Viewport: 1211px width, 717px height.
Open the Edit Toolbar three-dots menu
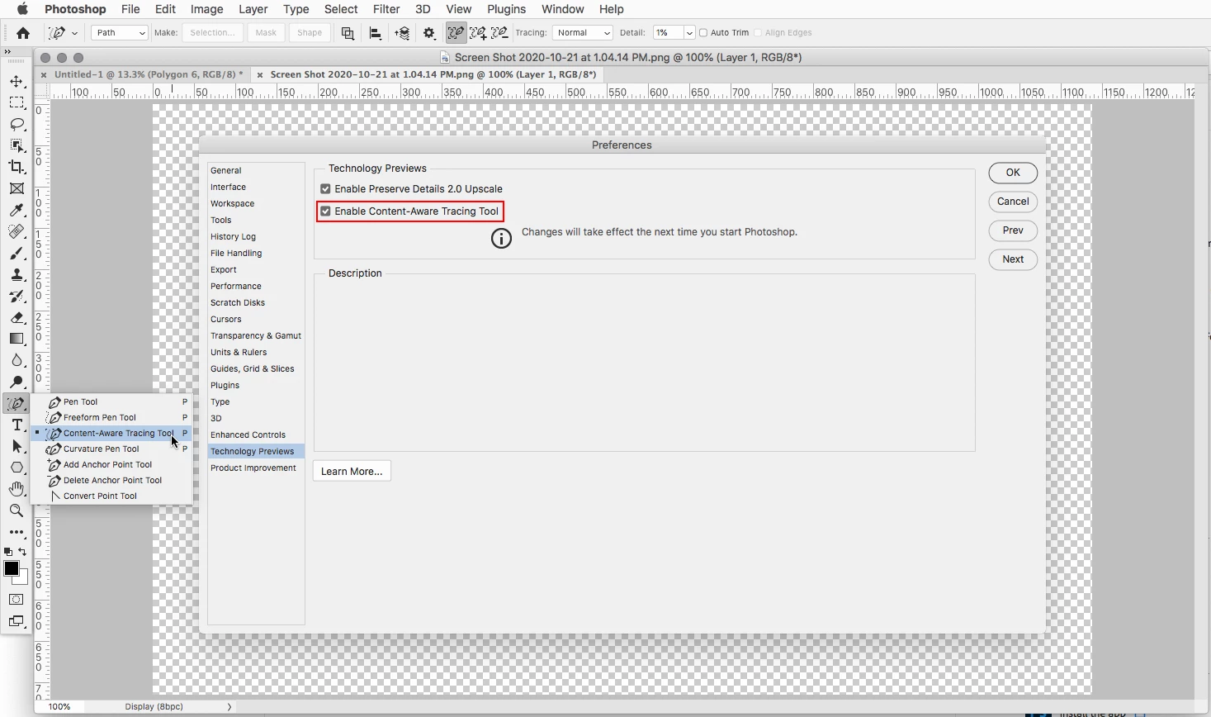click(17, 533)
